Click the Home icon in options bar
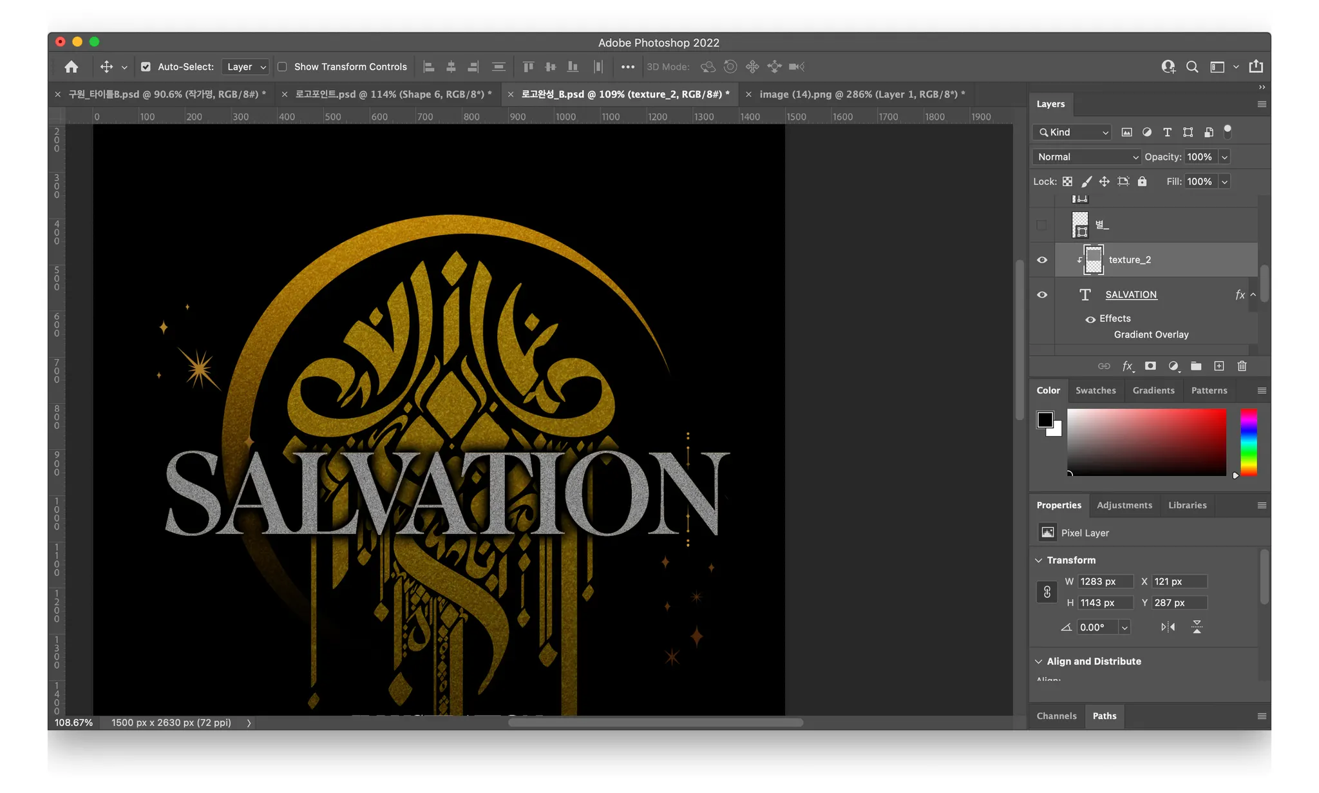 coord(71,67)
